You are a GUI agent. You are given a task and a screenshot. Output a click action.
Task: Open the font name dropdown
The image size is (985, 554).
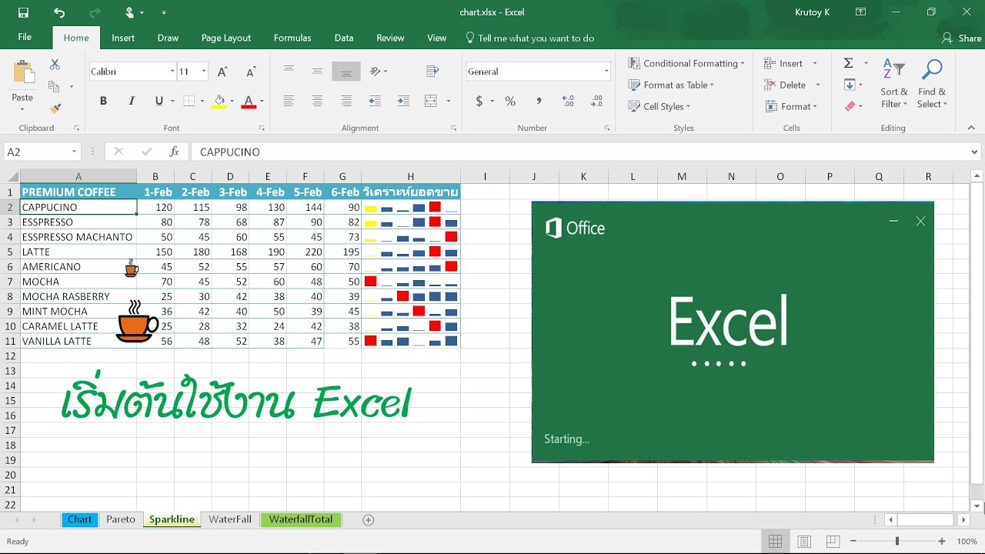point(172,72)
